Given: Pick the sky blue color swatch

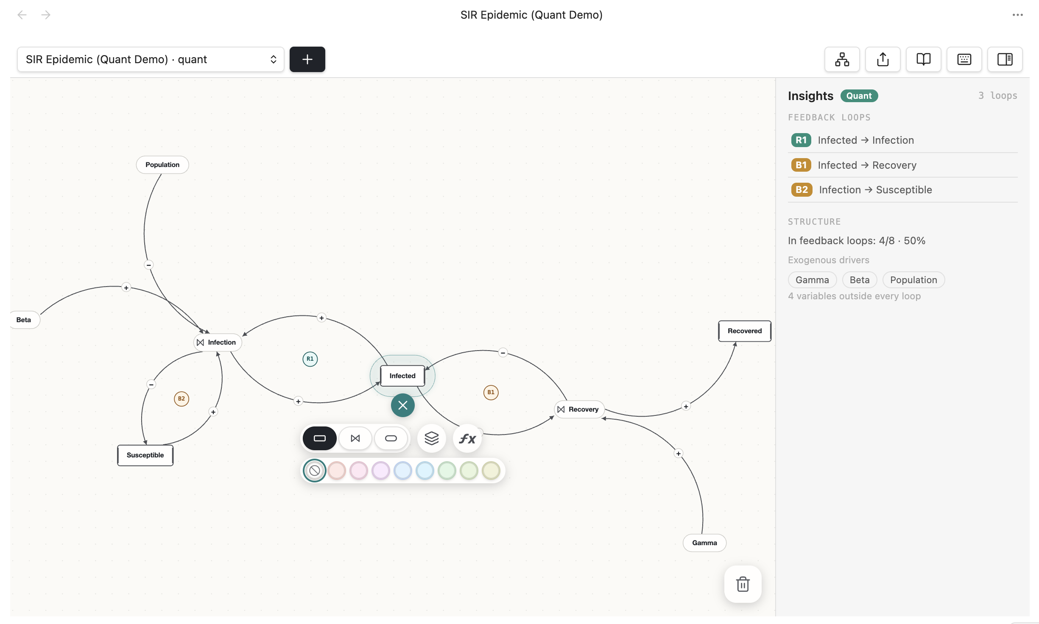Looking at the screenshot, I should (x=425, y=471).
